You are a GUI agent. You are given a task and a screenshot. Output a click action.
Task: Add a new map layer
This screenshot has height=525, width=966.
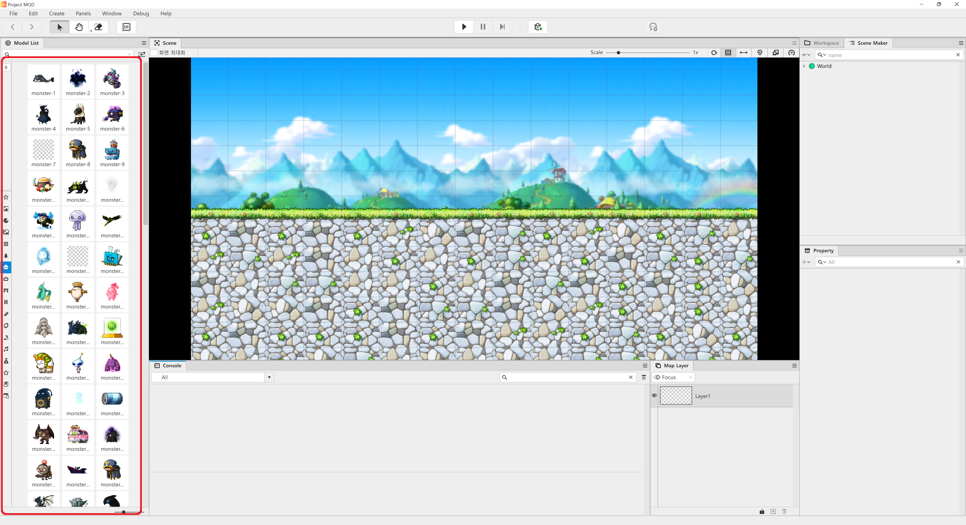(773, 511)
